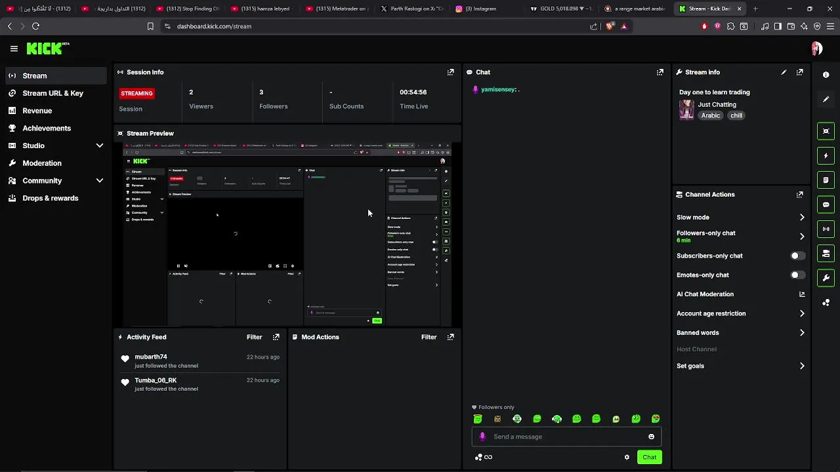Click the Host Channel label

pos(696,349)
